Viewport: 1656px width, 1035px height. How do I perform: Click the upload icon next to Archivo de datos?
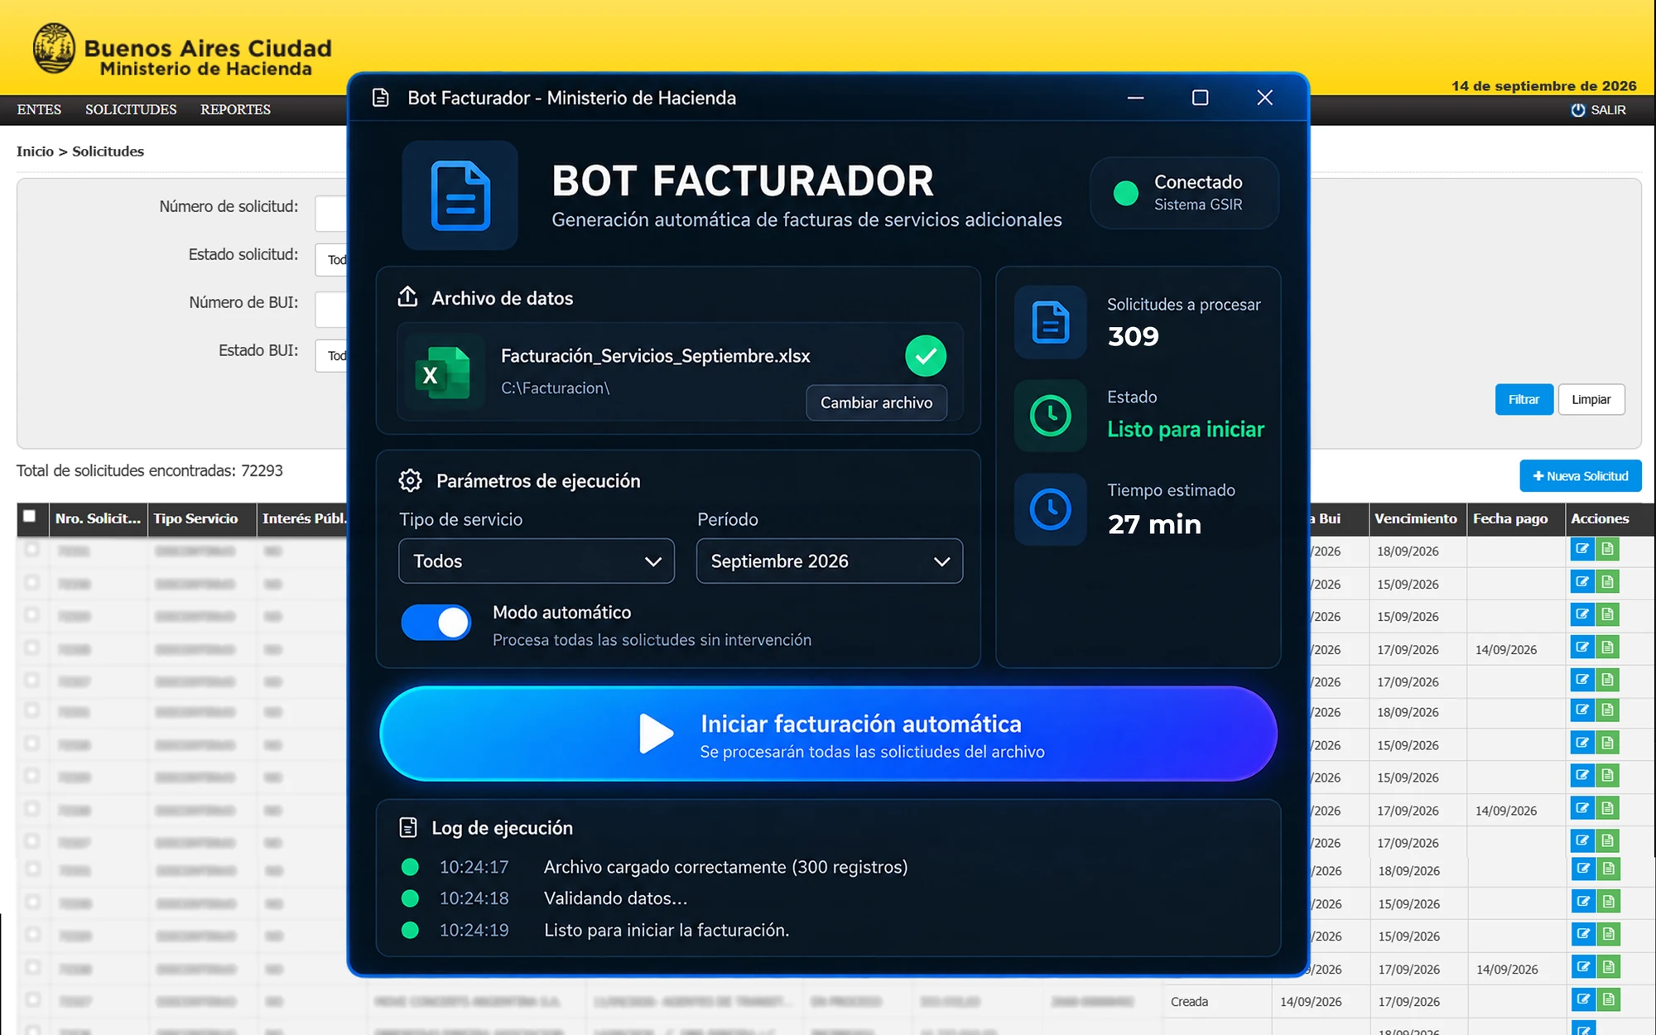coord(407,296)
